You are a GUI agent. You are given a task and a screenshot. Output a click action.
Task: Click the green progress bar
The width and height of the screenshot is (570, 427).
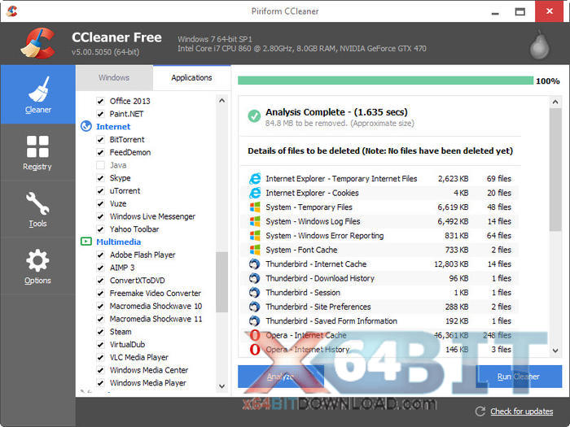pos(385,81)
